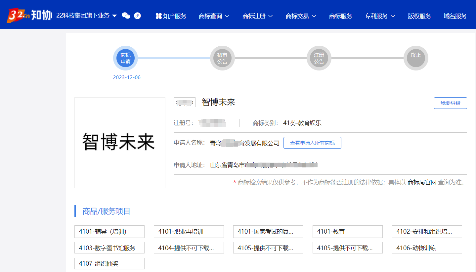This screenshot has height=272, width=476.
Task: Open the mini-program icon beside WeChat
Action: point(137,16)
